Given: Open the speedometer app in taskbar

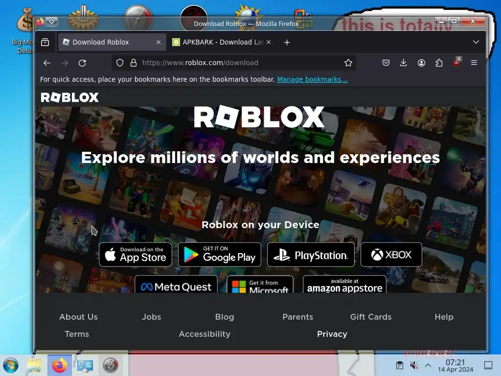Looking at the screenshot, I should pyautogui.click(x=111, y=365).
